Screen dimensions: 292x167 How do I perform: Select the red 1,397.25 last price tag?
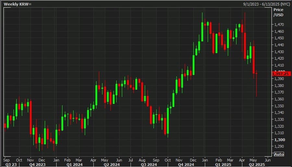click(x=278, y=74)
